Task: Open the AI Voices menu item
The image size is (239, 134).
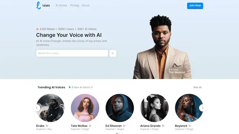Action: [x=61, y=5]
